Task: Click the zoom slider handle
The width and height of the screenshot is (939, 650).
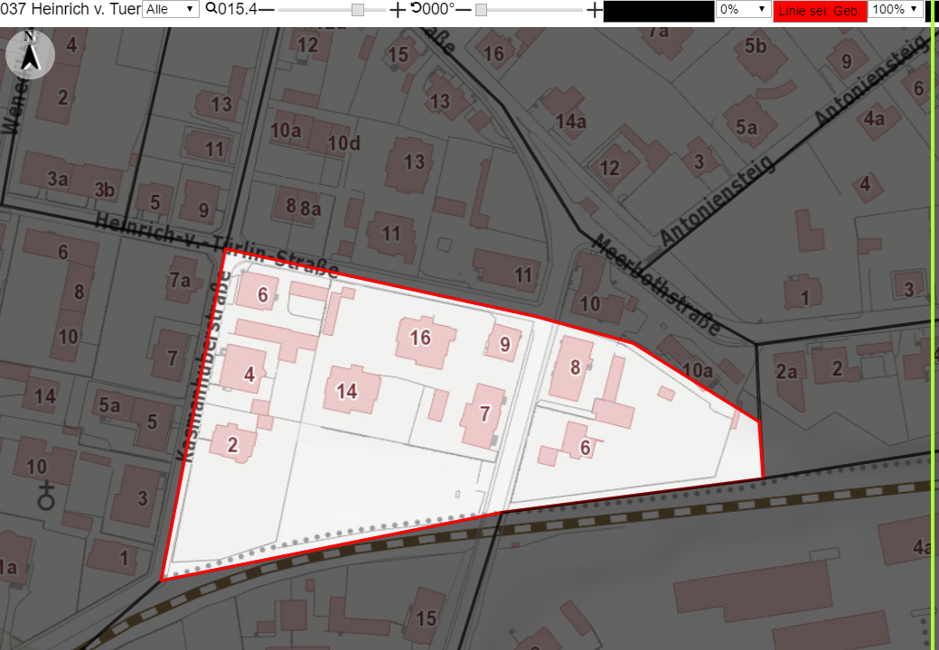Action: click(358, 10)
